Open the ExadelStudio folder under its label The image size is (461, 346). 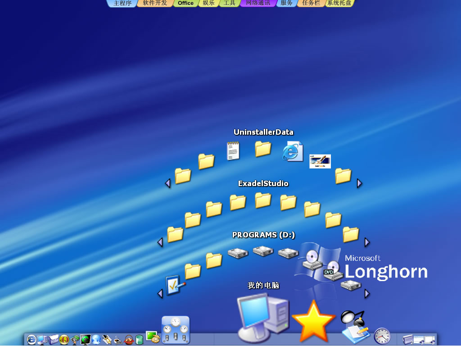pos(263,200)
